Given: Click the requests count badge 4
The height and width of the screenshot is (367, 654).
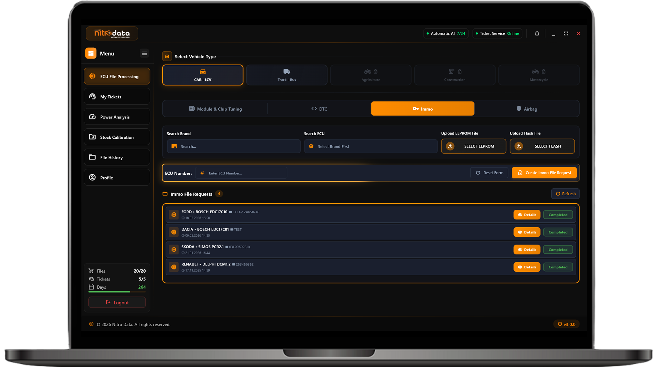Looking at the screenshot, I should (x=219, y=194).
